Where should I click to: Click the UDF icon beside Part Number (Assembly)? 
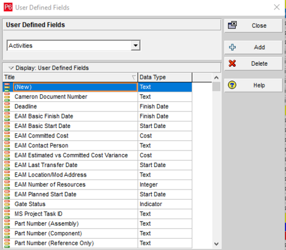(7, 224)
